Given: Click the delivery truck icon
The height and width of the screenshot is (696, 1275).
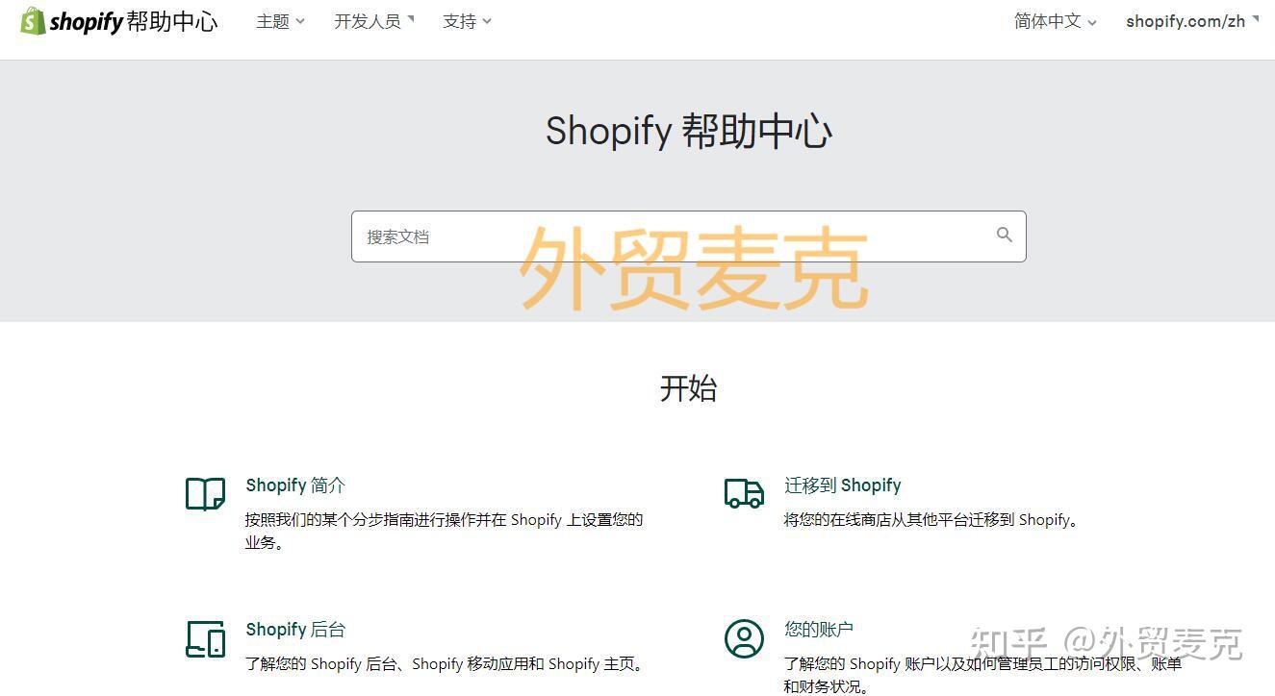Looking at the screenshot, I should click(744, 493).
